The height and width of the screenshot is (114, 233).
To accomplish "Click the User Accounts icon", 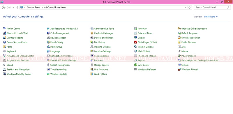I will coord(92,69).
